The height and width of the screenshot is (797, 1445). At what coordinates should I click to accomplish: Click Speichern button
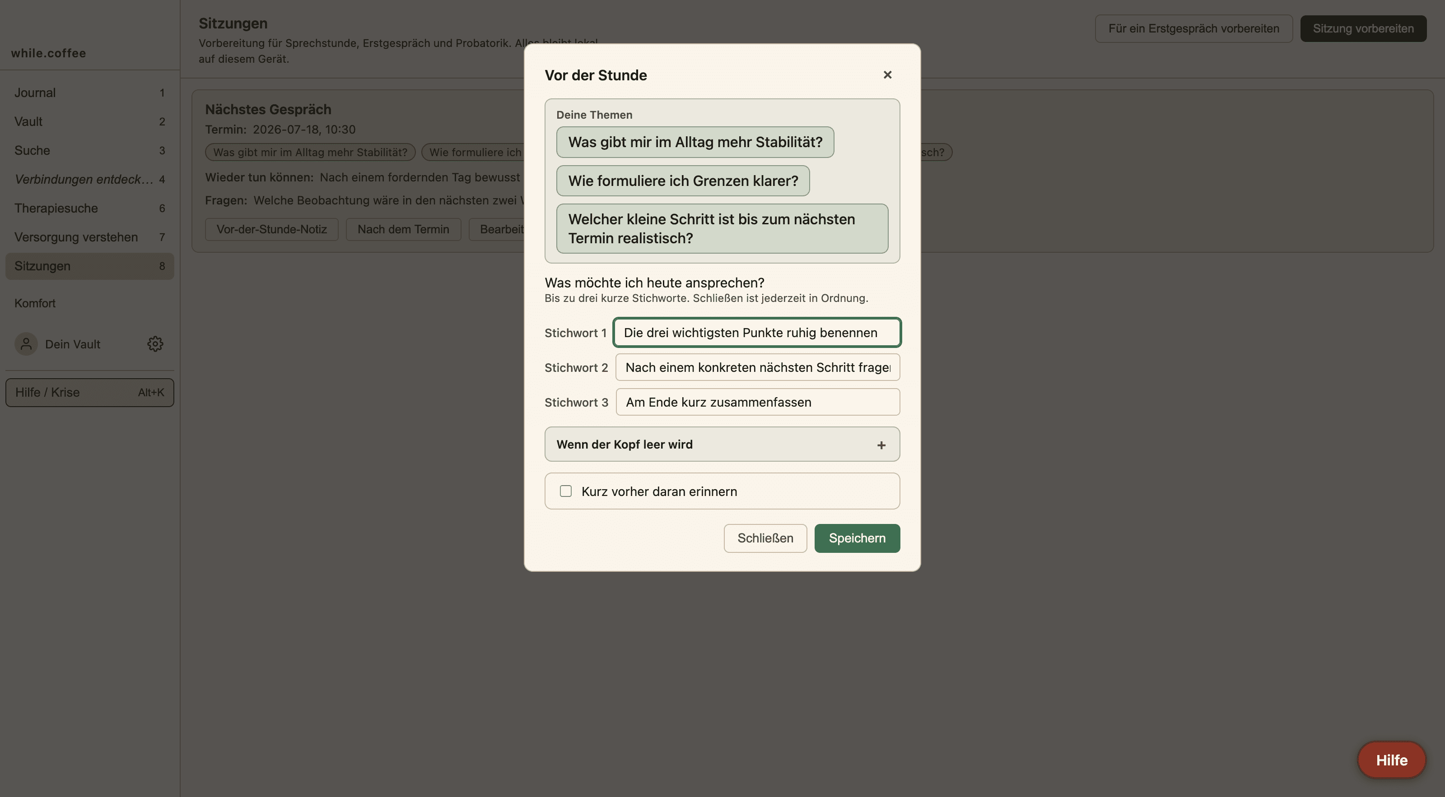(x=857, y=538)
